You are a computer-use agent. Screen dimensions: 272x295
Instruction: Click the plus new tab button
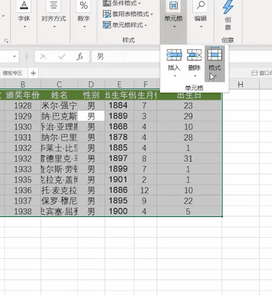pyautogui.click(x=33, y=73)
